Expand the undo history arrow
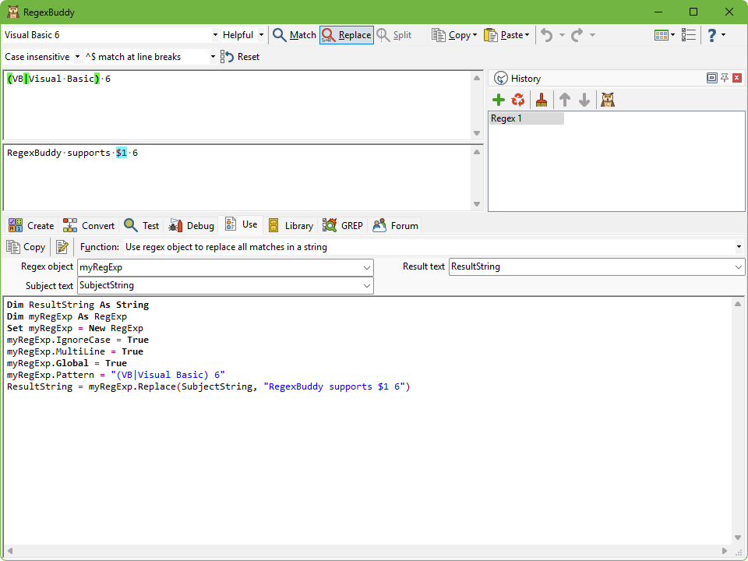This screenshot has height=561, width=748. (x=562, y=35)
